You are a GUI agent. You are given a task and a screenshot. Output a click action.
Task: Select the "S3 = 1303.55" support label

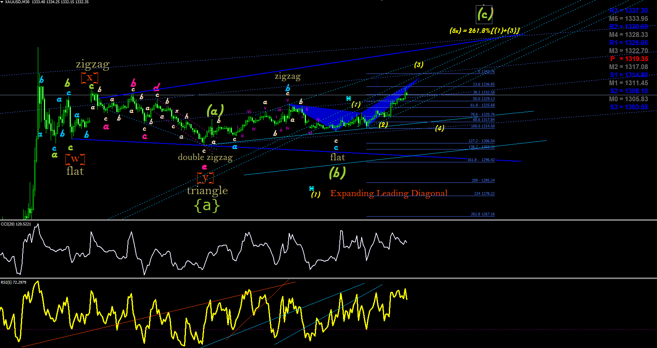point(629,107)
